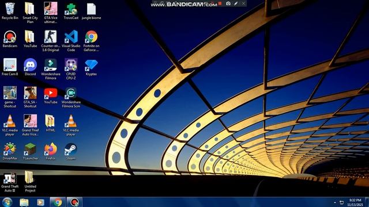The height and width of the screenshot is (207, 369).
Task: Launch the Firefox desktop shortcut
Action: click(x=51, y=151)
